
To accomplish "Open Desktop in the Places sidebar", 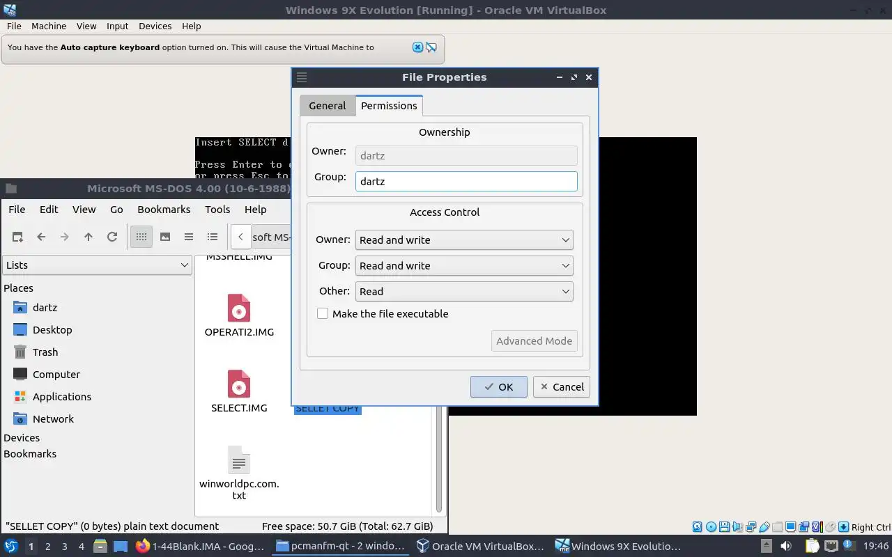I will pos(52,330).
